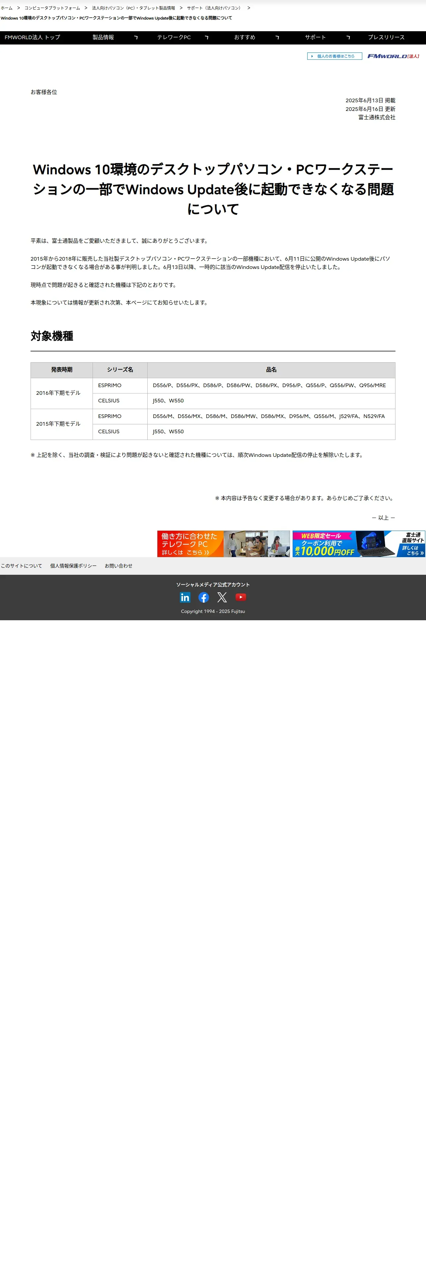This screenshot has width=426, height=1279.
Task: Click the お客様各位 greeting text
Action: pyautogui.click(x=44, y=92)
